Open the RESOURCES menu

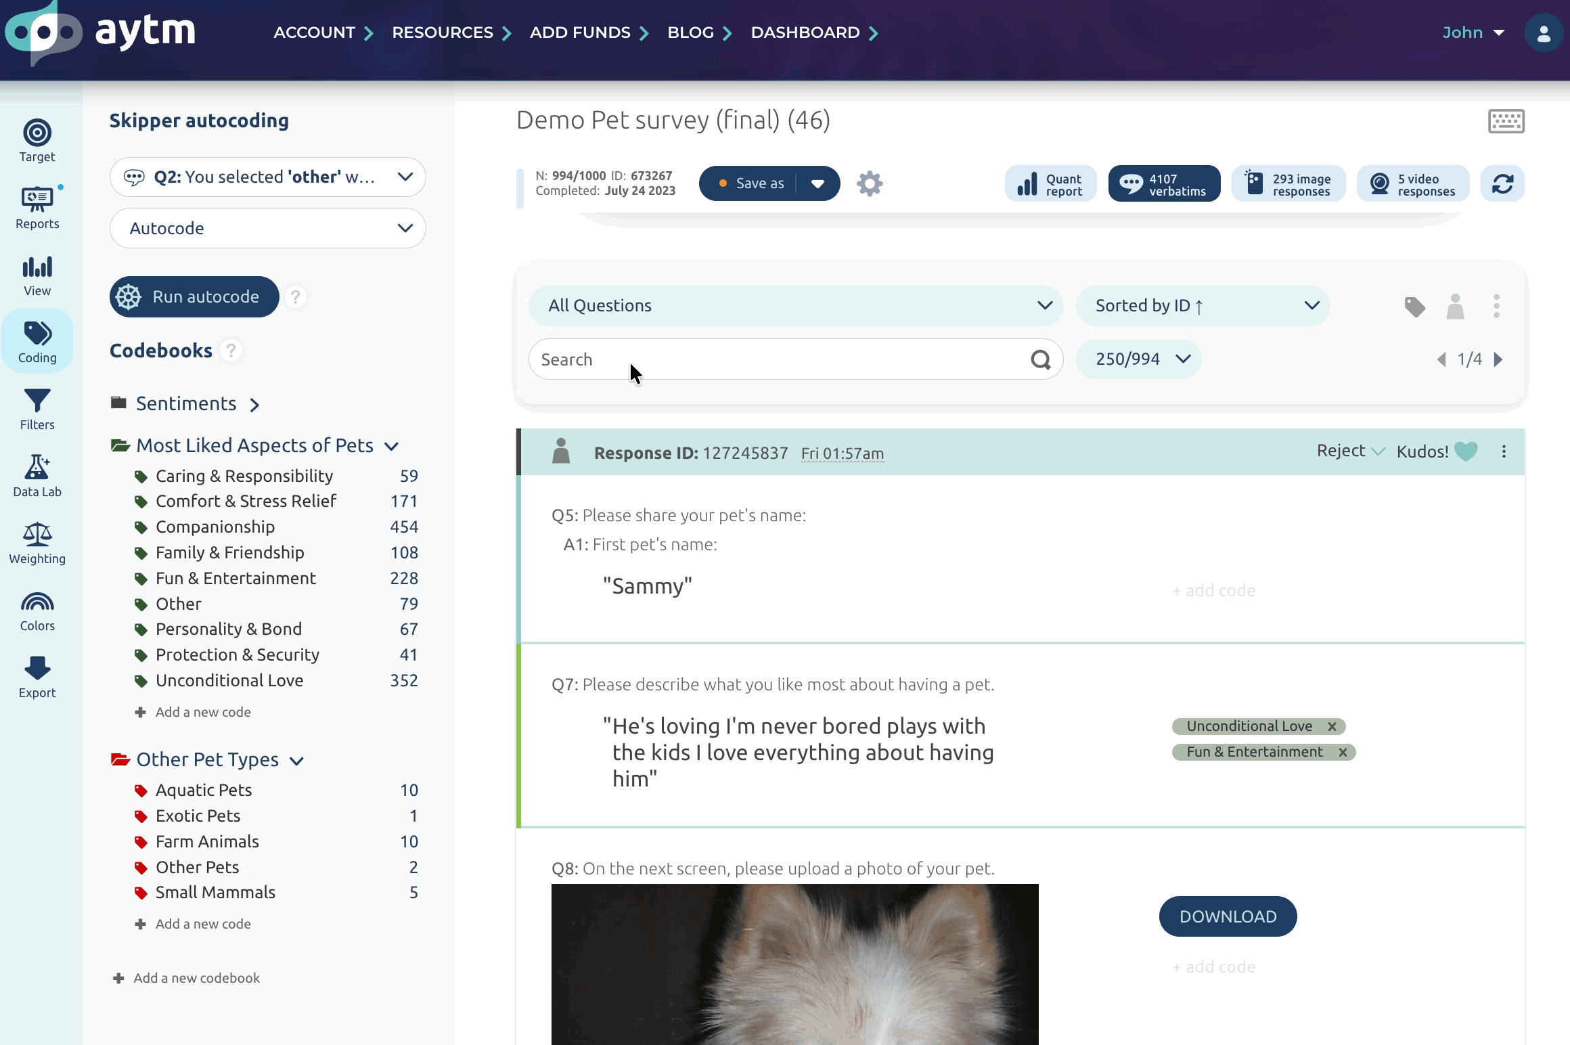point(451,32)
